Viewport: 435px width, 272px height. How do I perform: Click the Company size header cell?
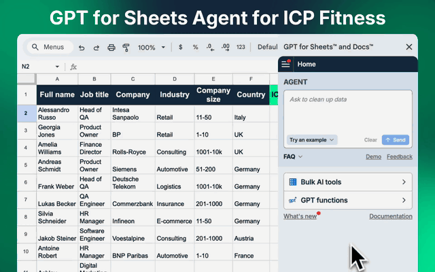click(213, 95)
